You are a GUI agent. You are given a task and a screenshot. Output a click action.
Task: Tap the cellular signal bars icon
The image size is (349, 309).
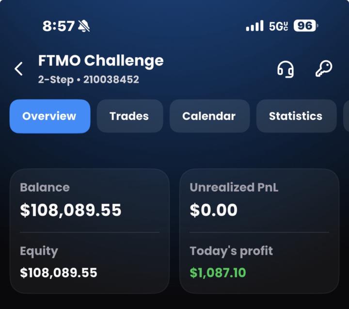pyautogui.click(x=254, y=26)
